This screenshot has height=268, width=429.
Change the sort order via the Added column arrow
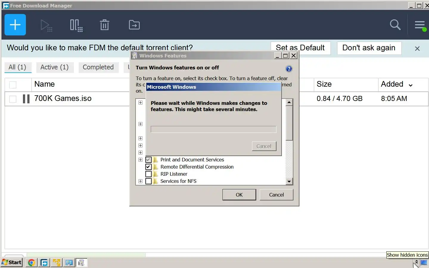tap(411, 85)
